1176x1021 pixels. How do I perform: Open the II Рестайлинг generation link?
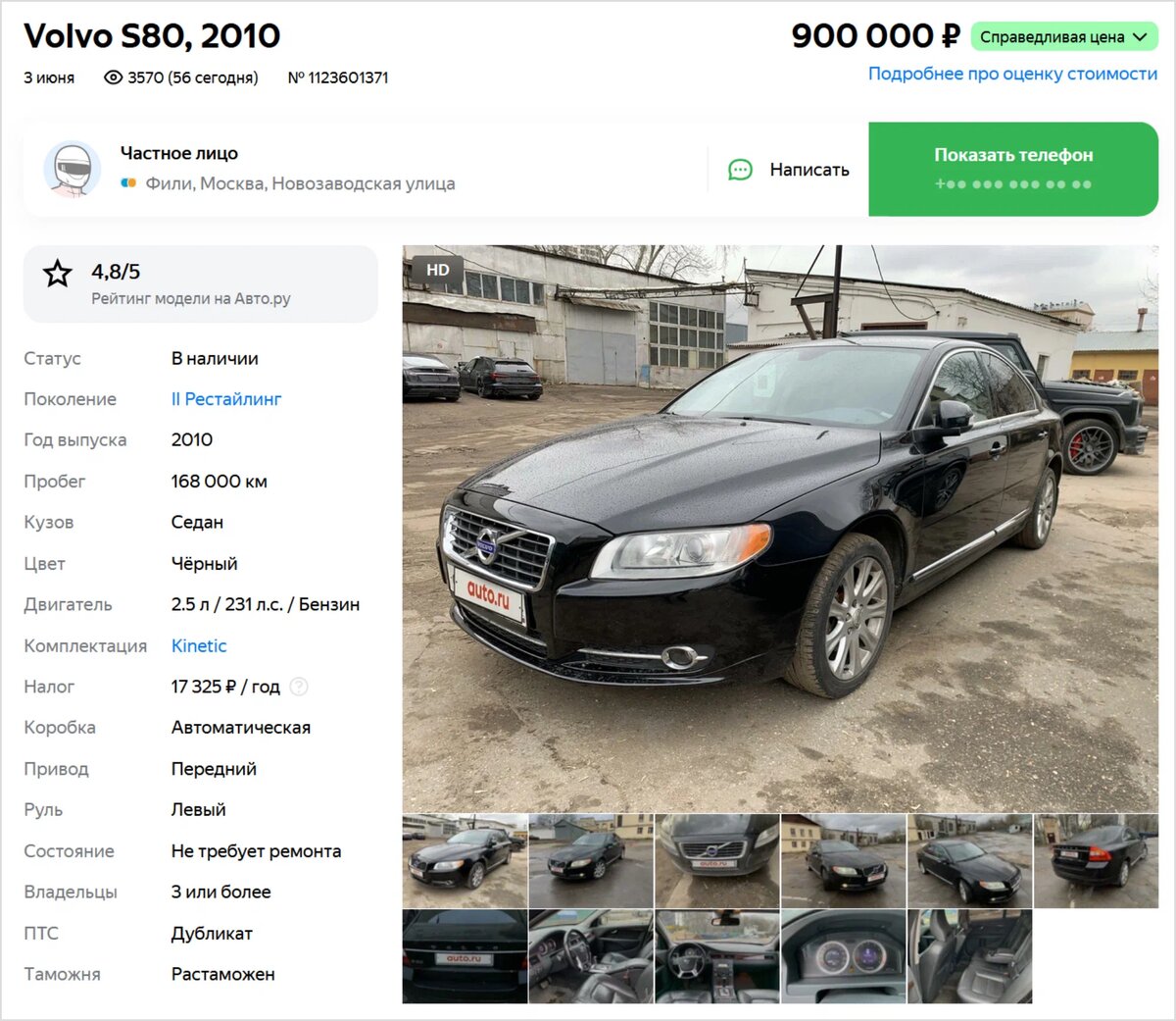226,399
